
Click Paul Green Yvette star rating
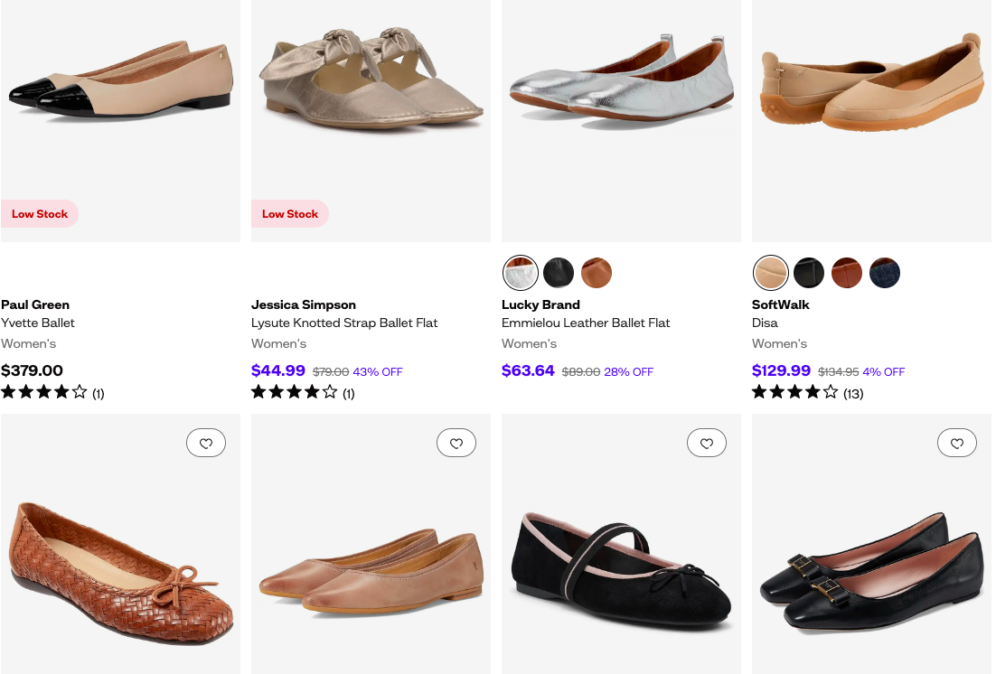click(52, 392)
